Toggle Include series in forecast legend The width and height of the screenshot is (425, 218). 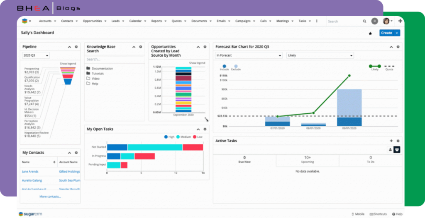(x=224, y=67)
